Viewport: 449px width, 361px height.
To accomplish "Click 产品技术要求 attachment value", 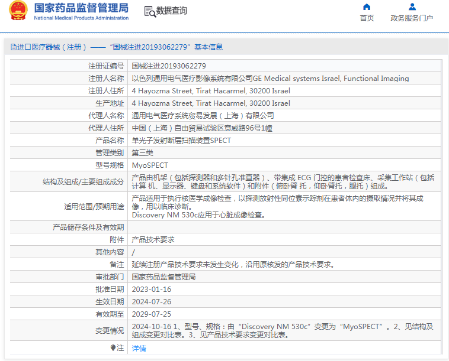I will [x=153, y=240].
